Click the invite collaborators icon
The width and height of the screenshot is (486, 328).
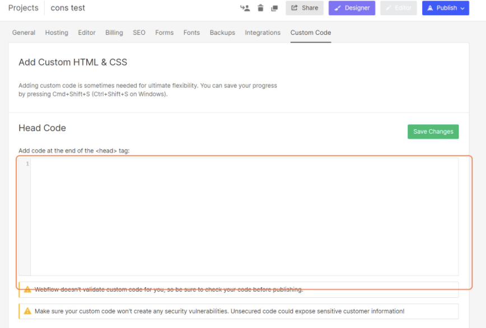click(x=245, y=8)
